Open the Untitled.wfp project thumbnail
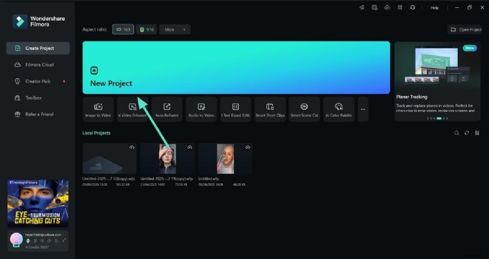Screen dimensions: 489x259 click(225, 159)
